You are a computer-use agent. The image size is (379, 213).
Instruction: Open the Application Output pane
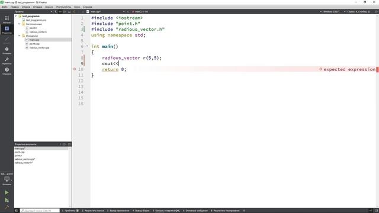[118, 211]
